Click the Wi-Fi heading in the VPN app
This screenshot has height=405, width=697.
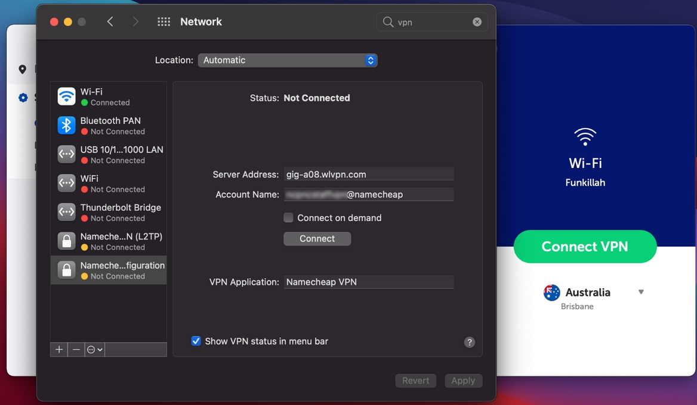coord(585,163)
